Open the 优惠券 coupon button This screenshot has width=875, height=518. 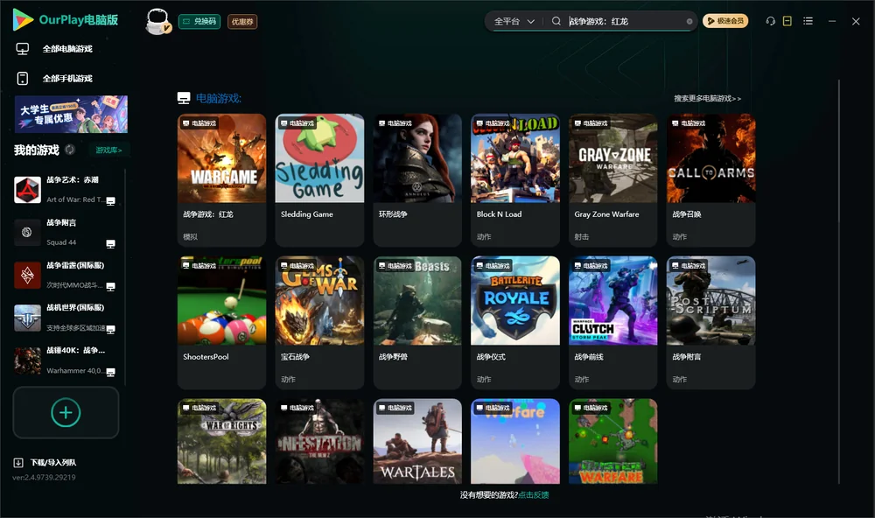[x=242, y=21]
